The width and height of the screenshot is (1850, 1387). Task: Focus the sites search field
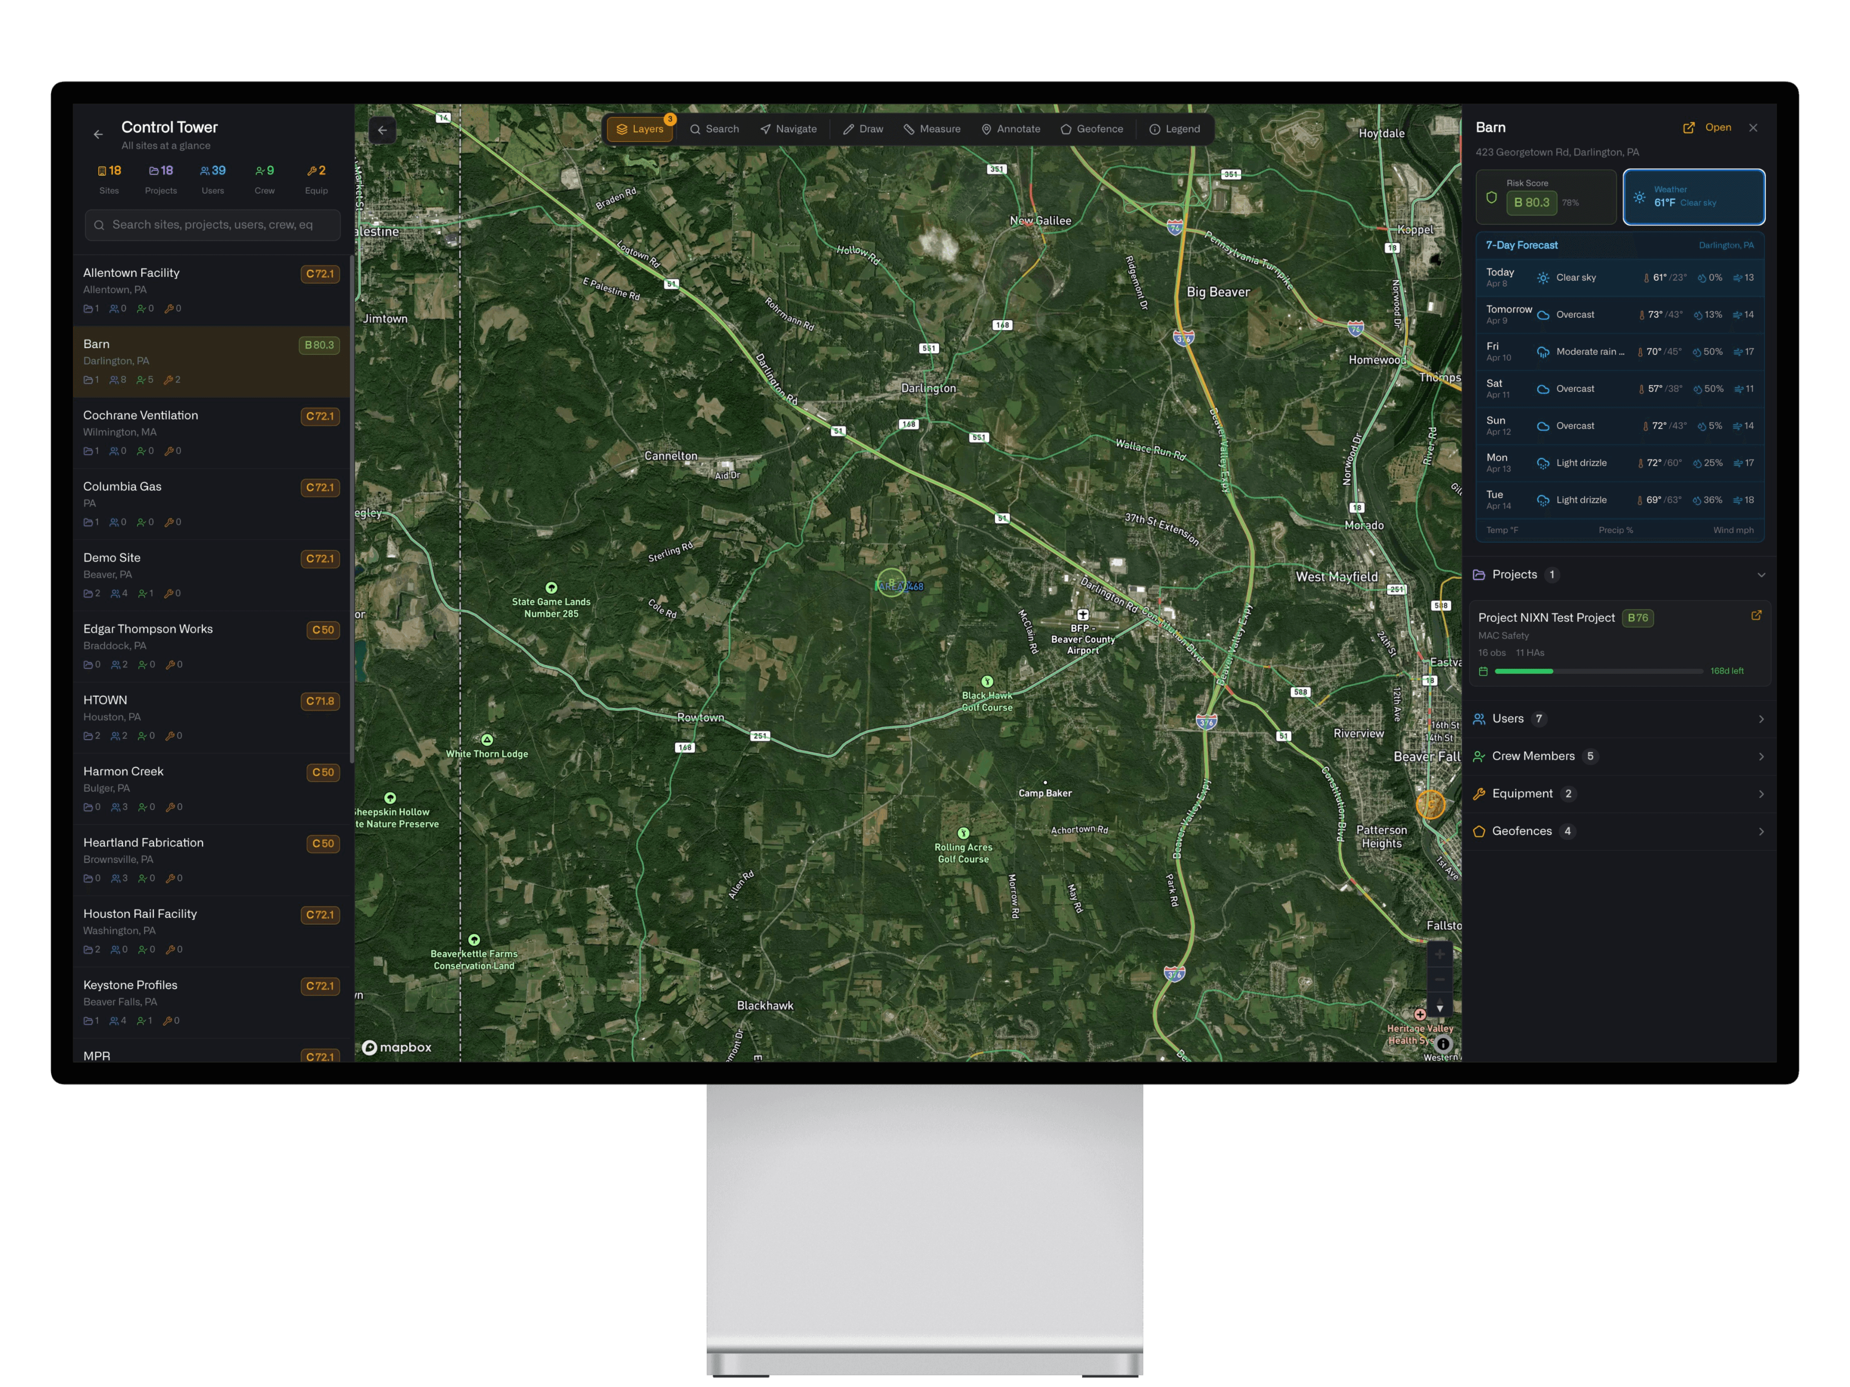click(x=212, y=225)
